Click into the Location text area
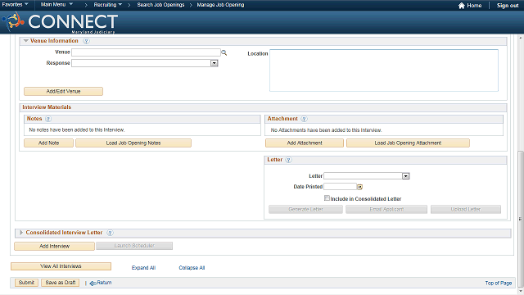Screen dimensions: 524x295 tap(384, 70)
